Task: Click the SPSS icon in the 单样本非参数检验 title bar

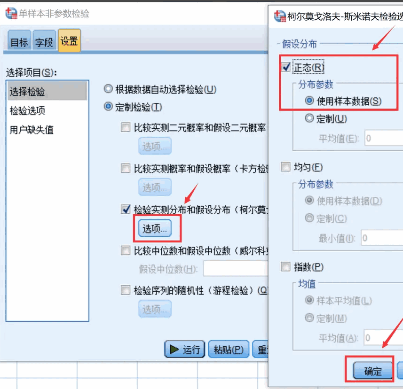Action: pos(11,13)
